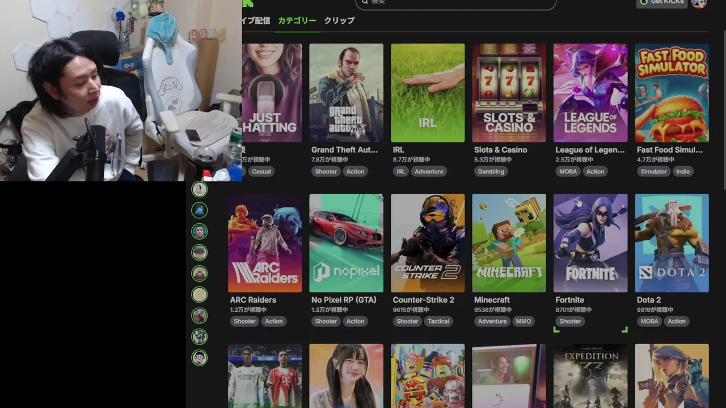Select the MMO tag

[x=524, y=321]
